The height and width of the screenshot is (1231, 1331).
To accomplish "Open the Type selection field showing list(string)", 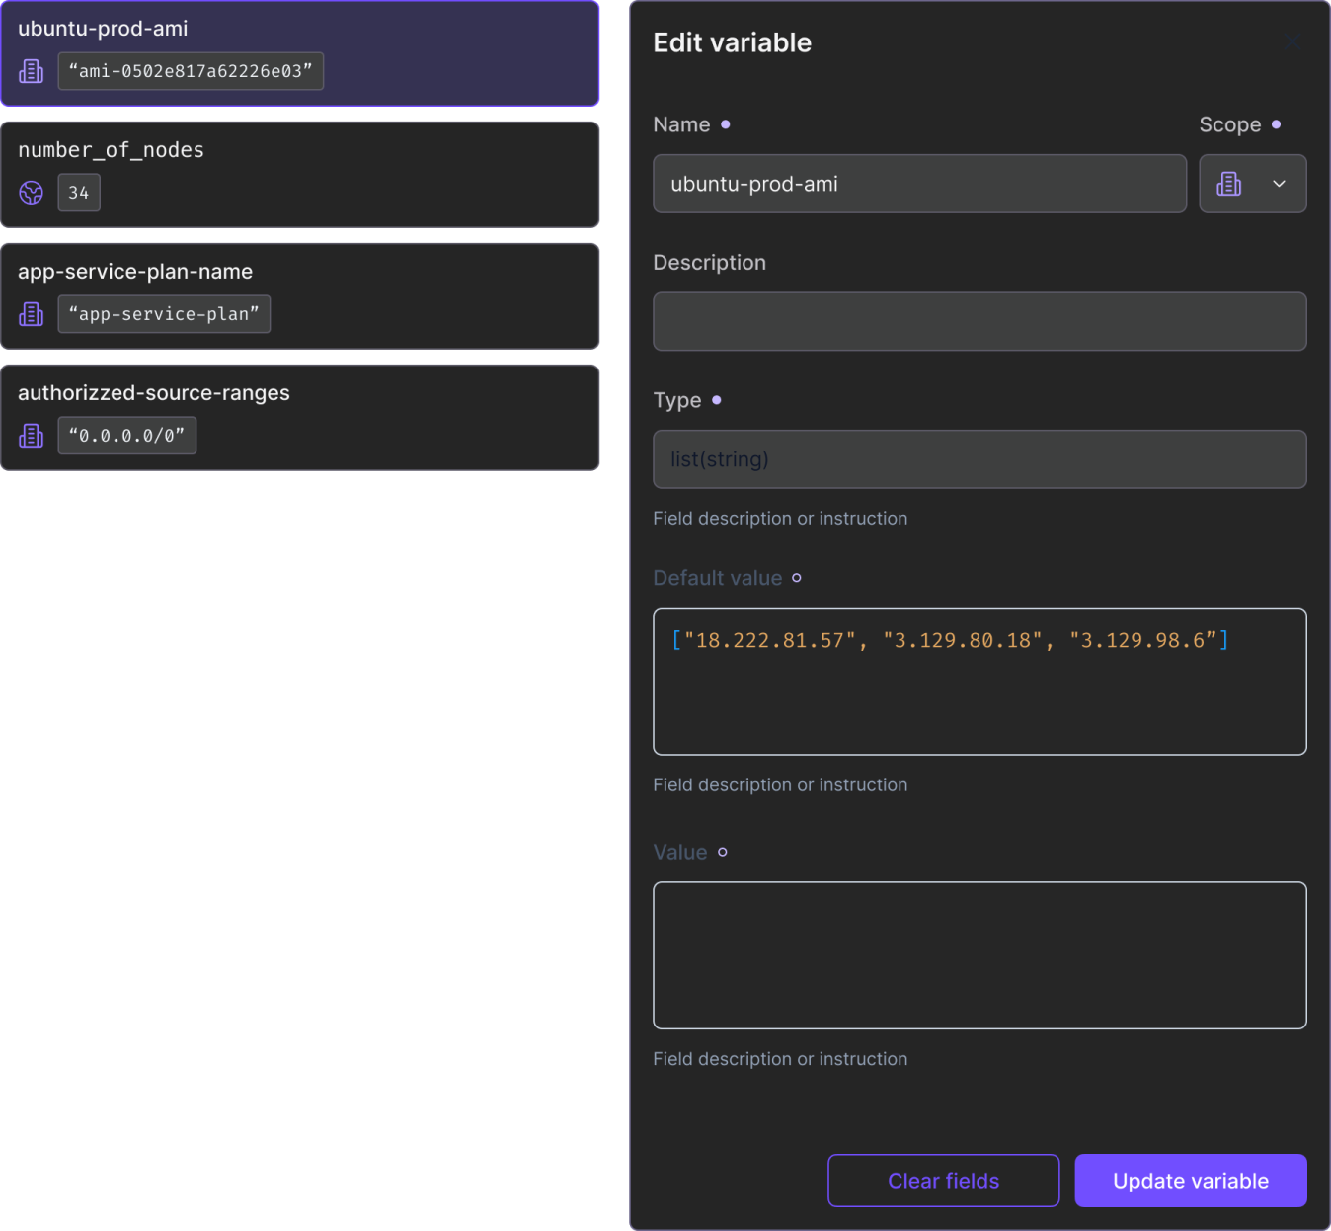I will point(979,459).
